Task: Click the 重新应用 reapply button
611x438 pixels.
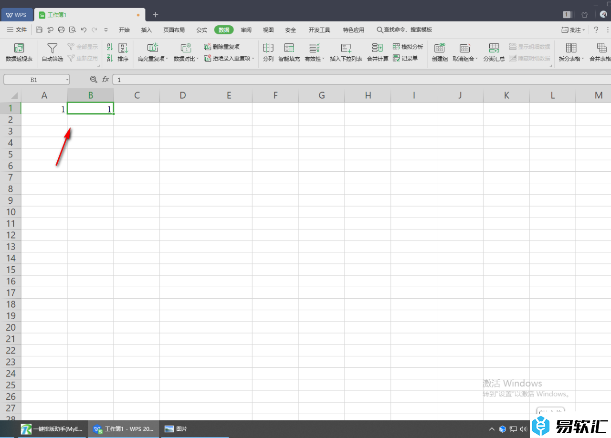Action: click(83, 58)
